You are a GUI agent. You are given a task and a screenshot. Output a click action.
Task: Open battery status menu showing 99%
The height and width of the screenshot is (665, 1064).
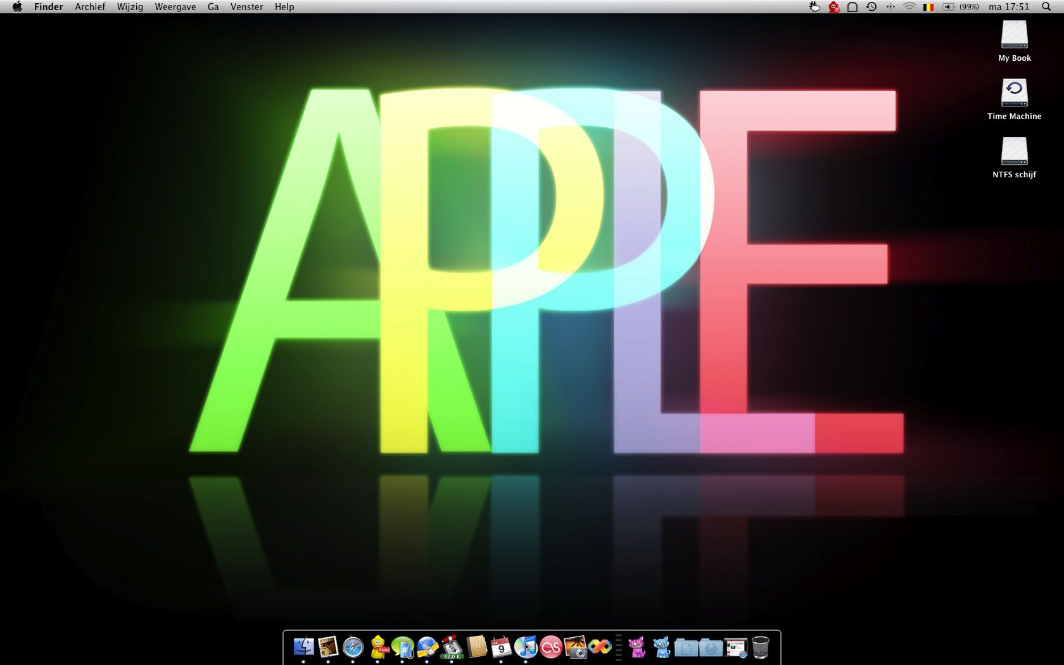[x=961, y=7]
